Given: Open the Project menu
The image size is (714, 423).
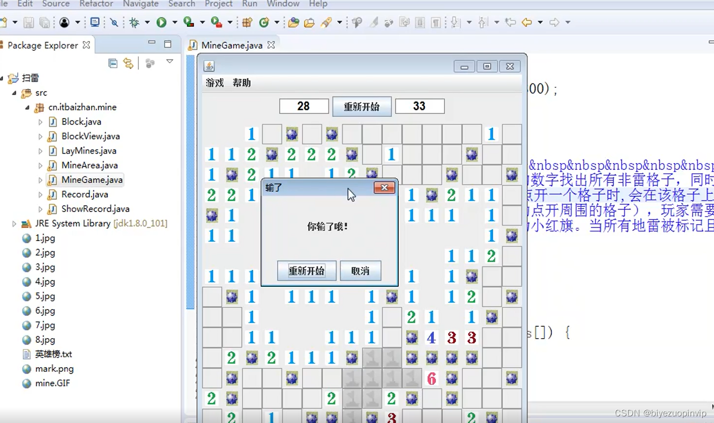Looking at the screenshot, I should point(219,4).
